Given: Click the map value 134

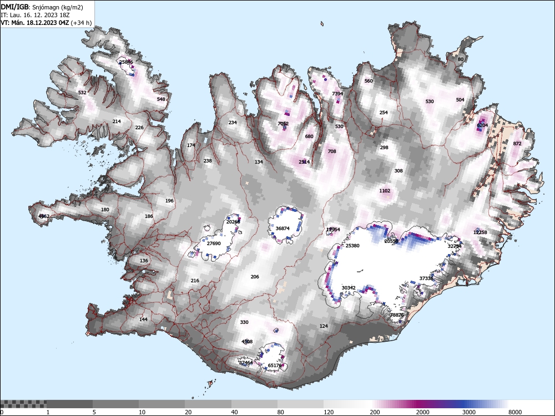Looking at the screenshot, I should point(259,162).
